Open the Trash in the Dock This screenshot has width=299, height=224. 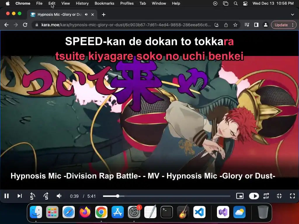point(263,212)
